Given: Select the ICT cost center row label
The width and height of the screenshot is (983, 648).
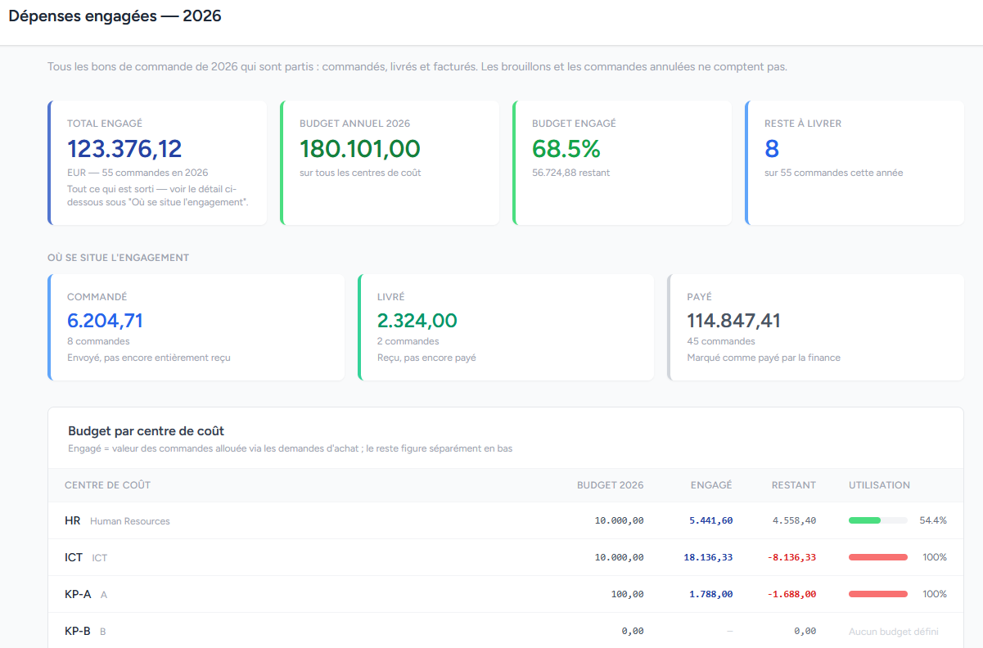Looking at the screenshot, I should point(86,557).
